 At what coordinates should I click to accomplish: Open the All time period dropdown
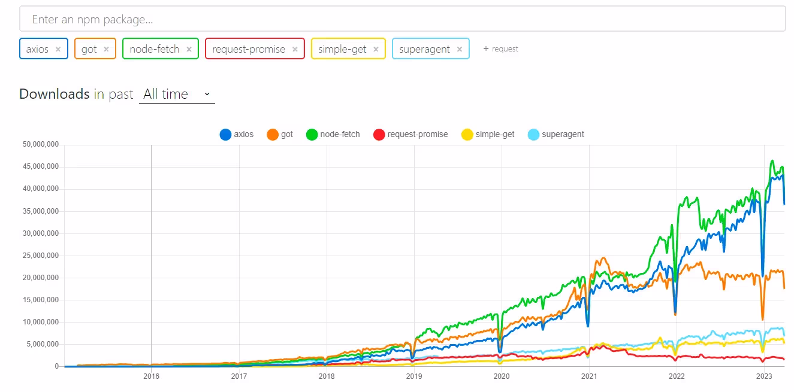pyautogui.click(x=177, y=94)
